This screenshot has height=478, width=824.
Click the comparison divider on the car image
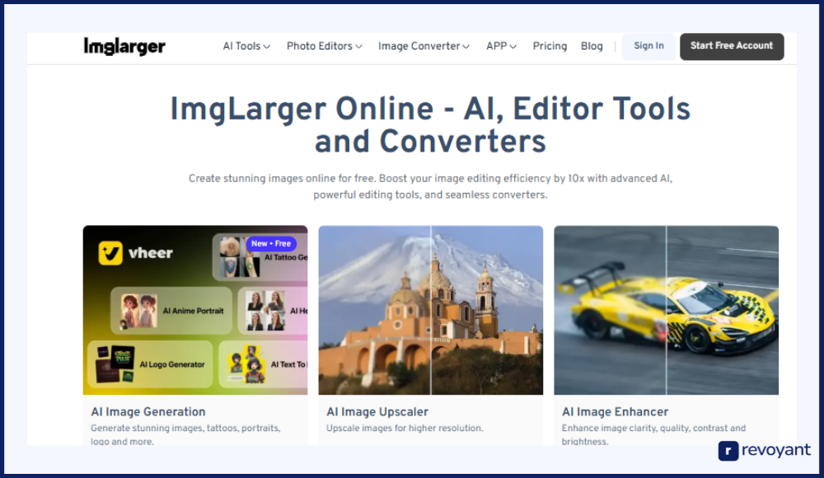(667, 310)
